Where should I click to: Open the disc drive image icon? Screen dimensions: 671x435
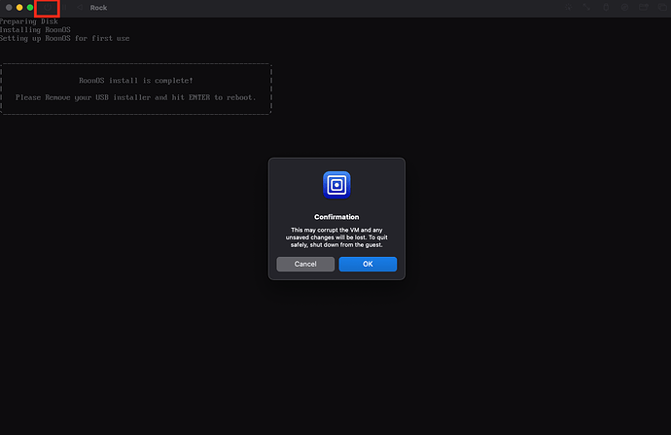pyautogui.click(x=624, y=7)
